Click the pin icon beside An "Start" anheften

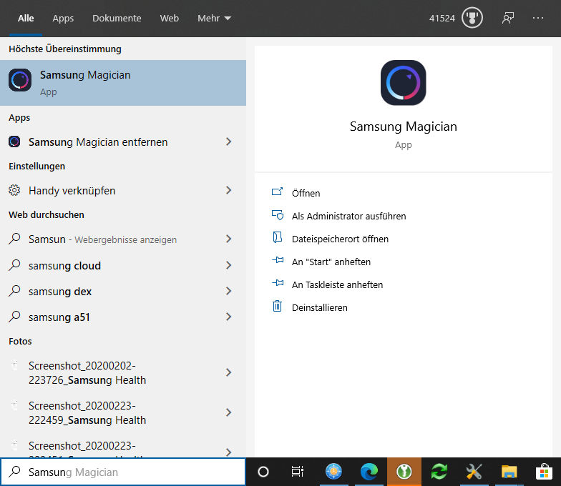tap(278, 260)
